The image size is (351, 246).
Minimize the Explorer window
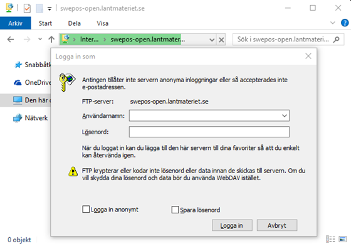pos(288,8)
